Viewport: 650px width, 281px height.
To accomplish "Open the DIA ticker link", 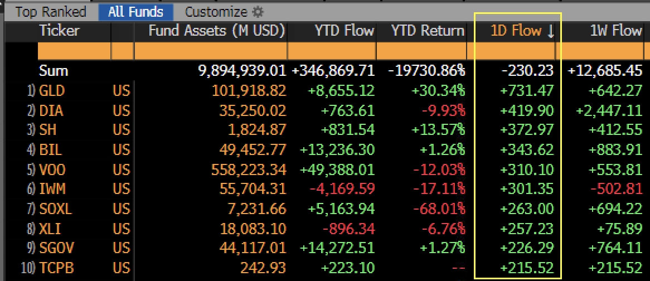I will click(x=51, y=110).
